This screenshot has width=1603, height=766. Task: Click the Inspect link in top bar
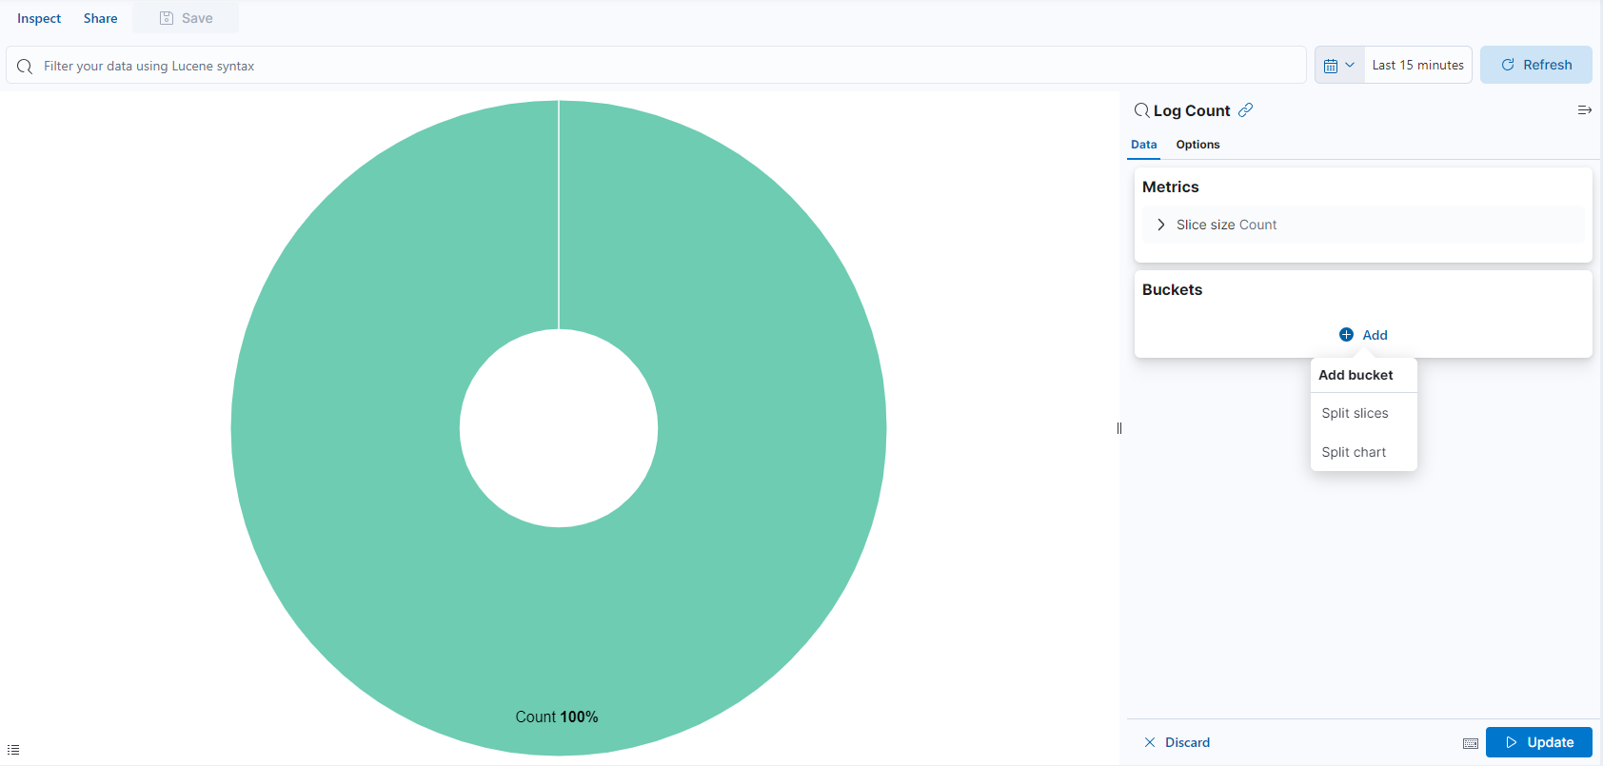click(x=39, y=18)
